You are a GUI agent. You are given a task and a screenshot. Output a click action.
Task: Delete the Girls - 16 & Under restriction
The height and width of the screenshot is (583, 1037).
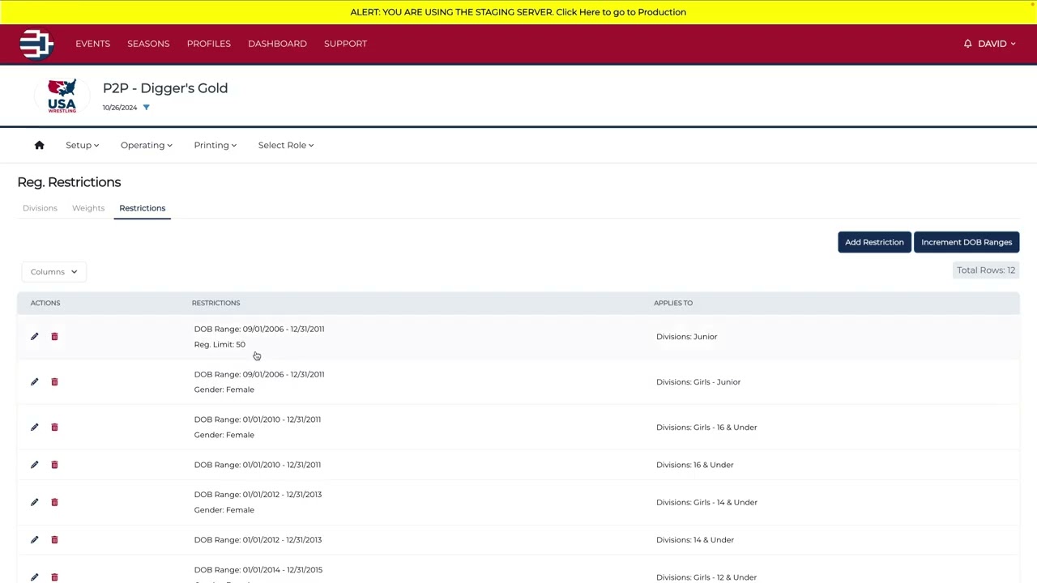click(x=54, y=427)
